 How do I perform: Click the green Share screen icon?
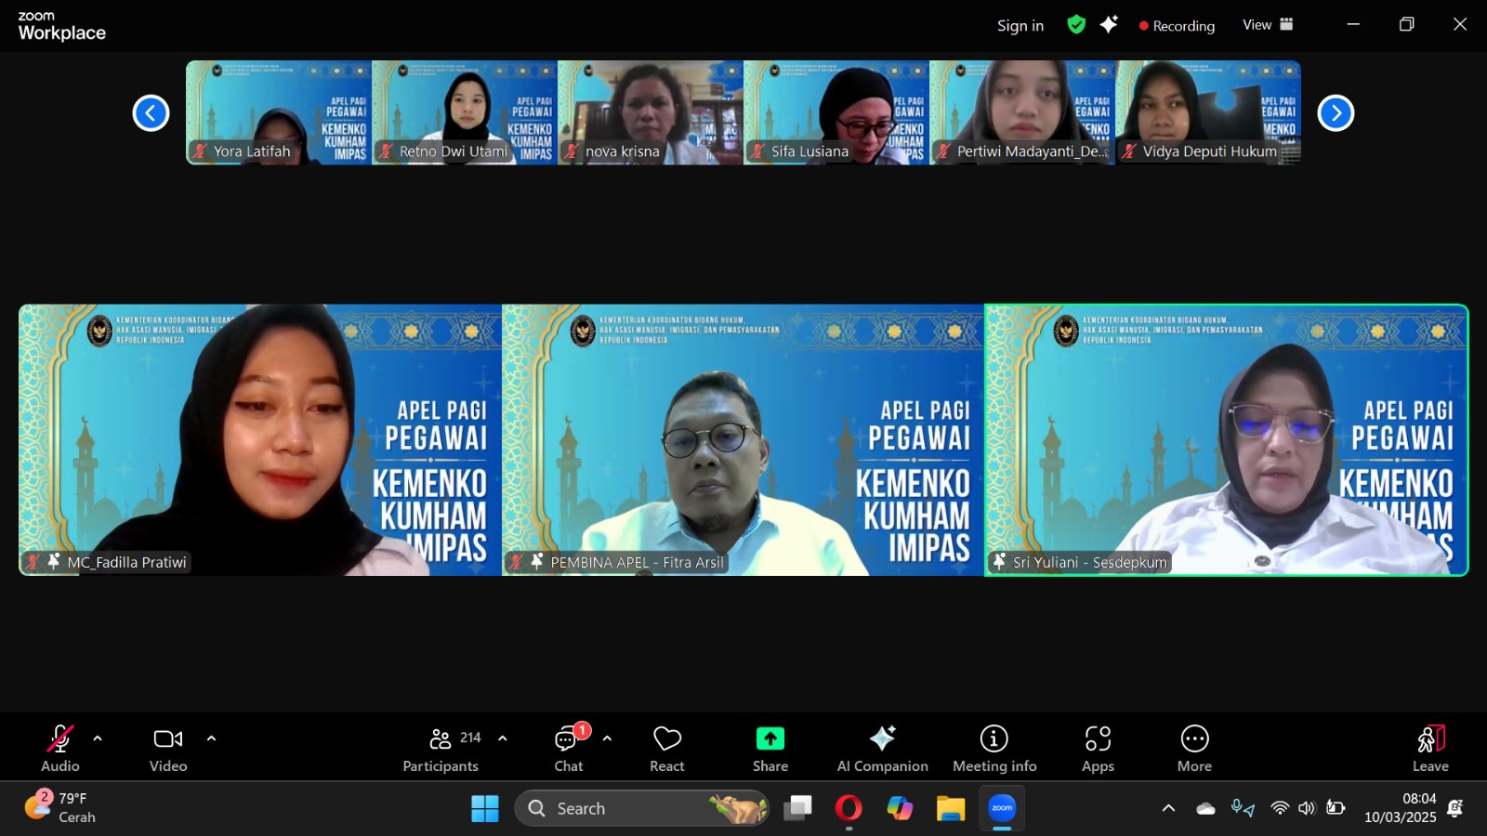click(770, 738)
